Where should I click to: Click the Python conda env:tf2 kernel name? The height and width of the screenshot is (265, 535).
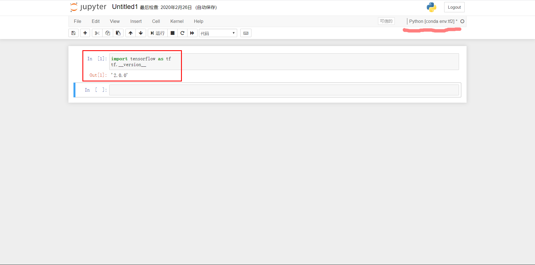(433, 21)
